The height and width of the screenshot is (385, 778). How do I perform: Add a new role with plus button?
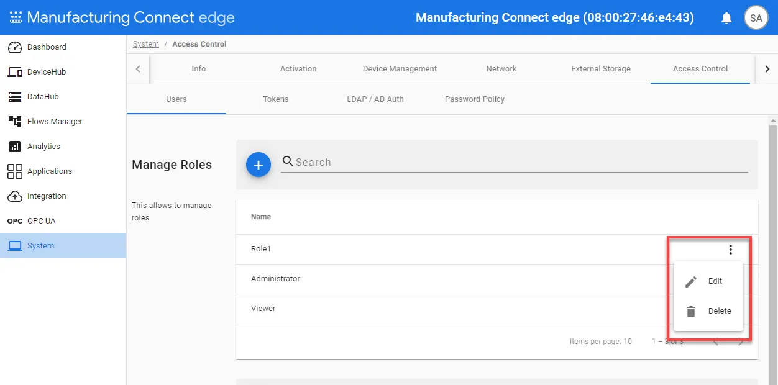(x=259, y=165)
